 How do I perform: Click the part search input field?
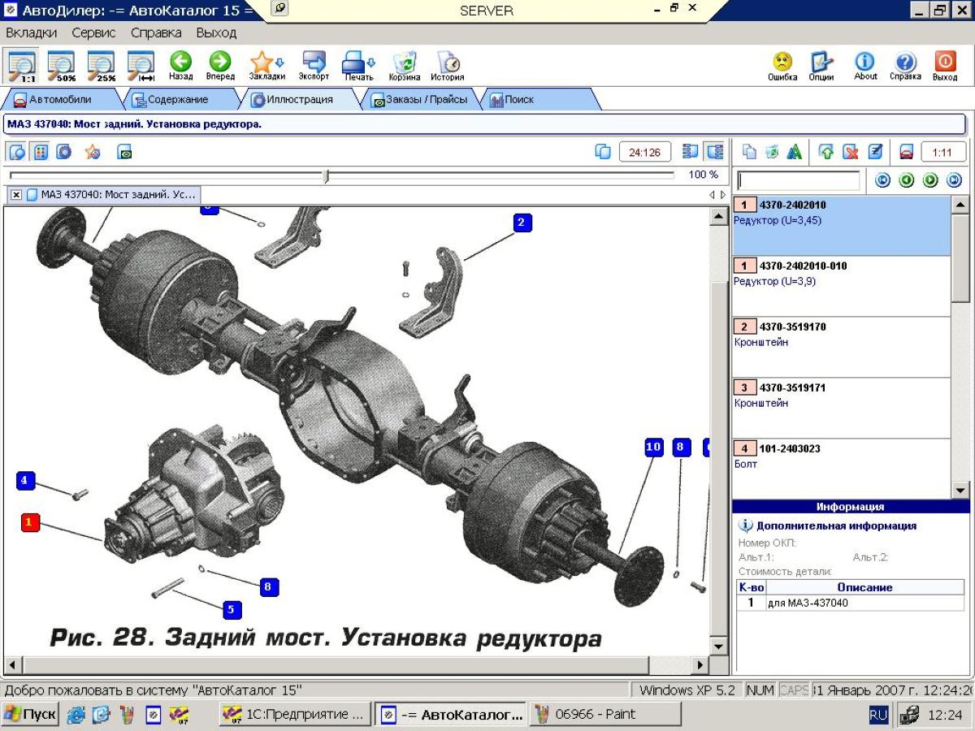point(798,180)
